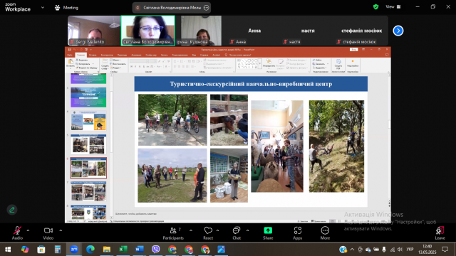This screenshot has height=256, width=456.
Task: Open more options on the speaker name pill
Action: pyautogui.click(x=206, y=8)
